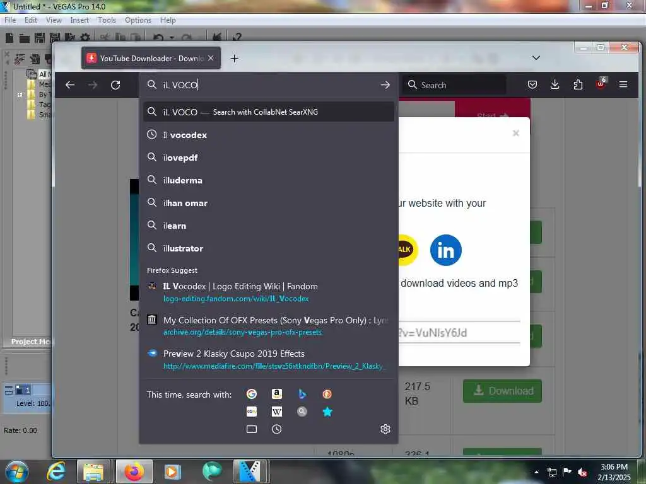Search this time with Amazon
This screenshot has width=646, height=484.
(277, 394)
